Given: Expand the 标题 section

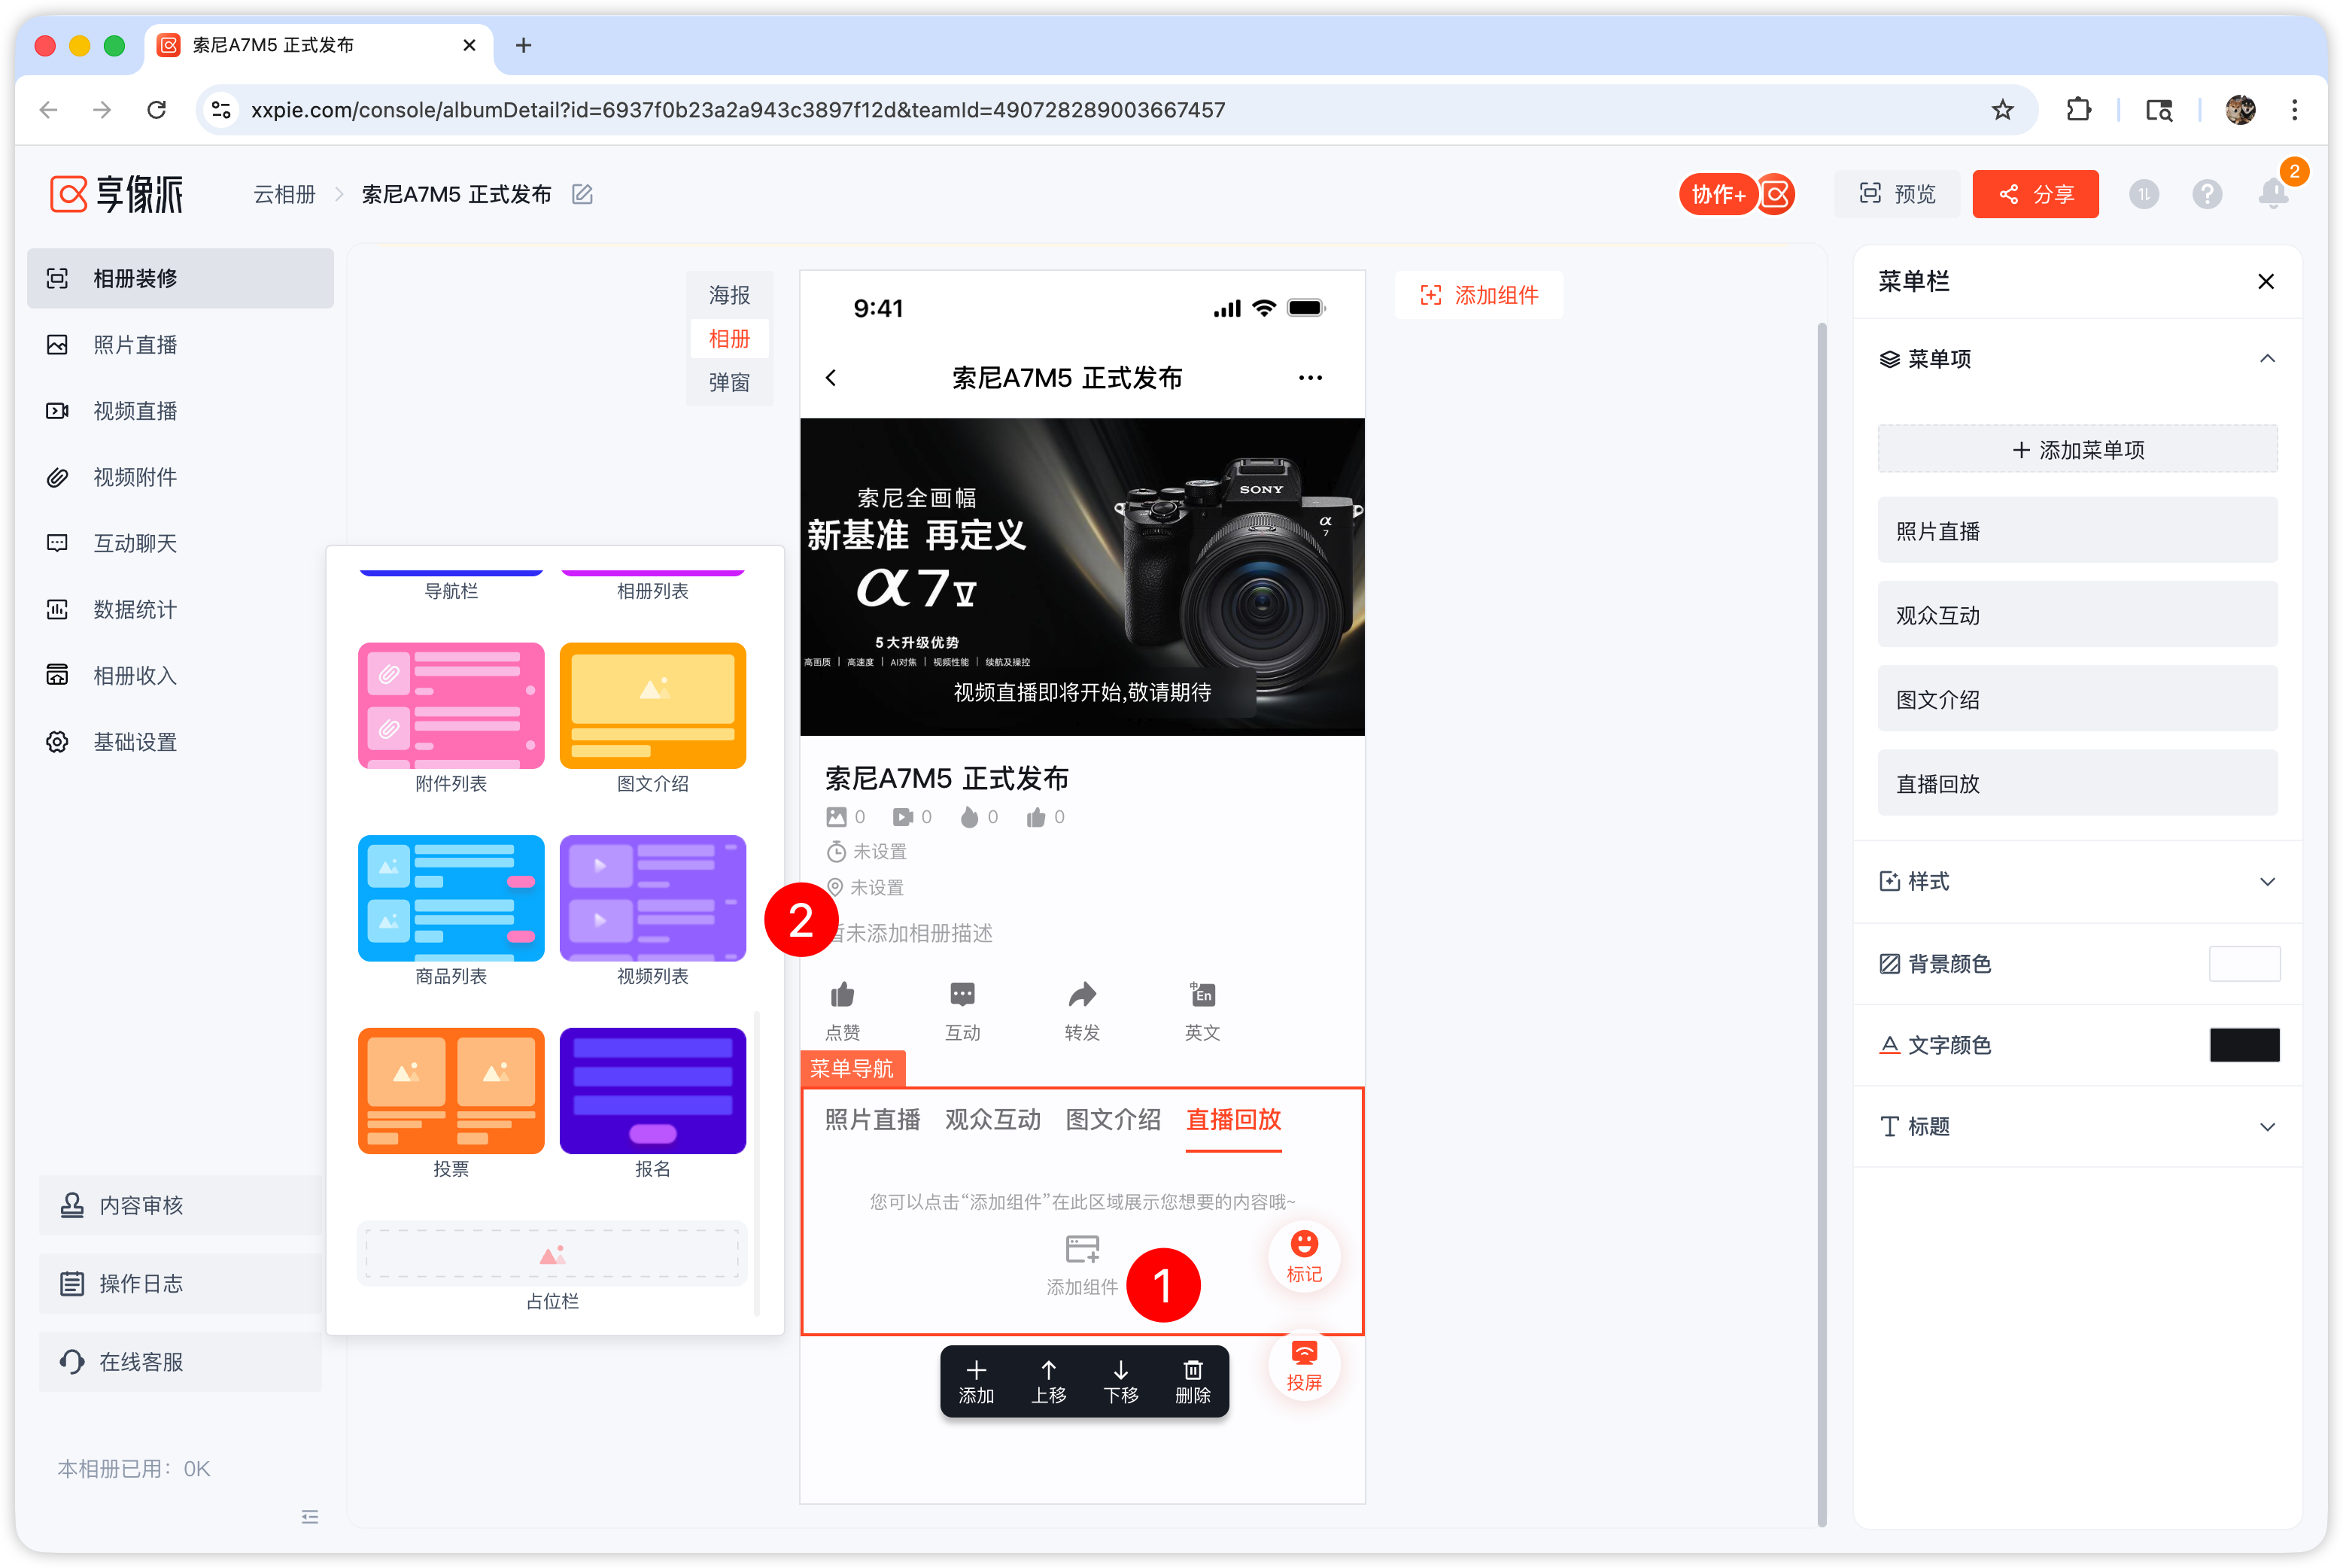Looking at the screenshot, I should click(x=2266, y=1126).
